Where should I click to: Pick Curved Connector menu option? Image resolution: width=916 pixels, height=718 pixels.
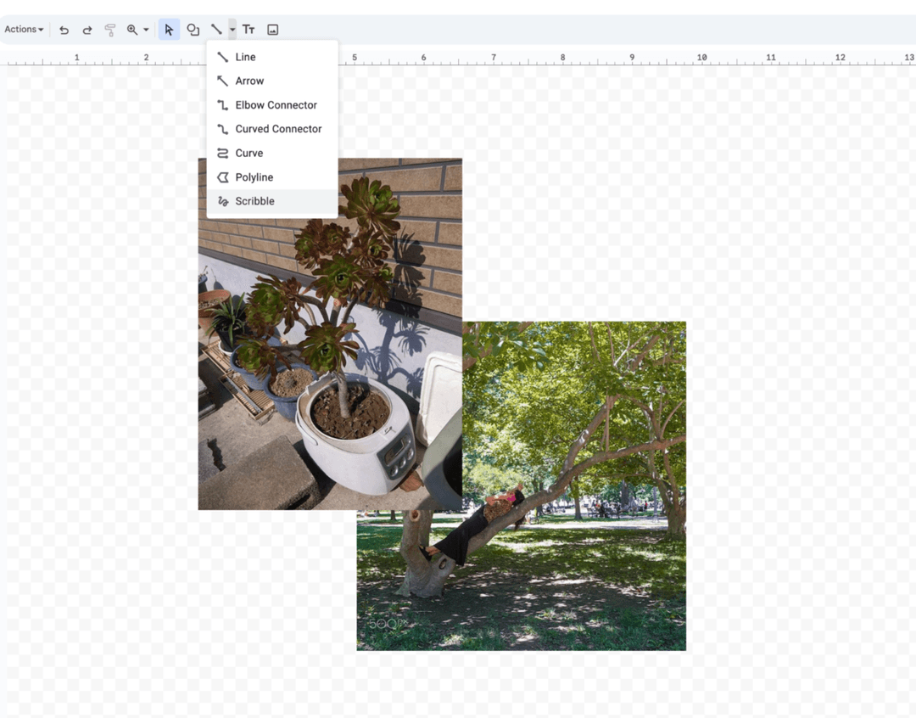coord(278,129)
